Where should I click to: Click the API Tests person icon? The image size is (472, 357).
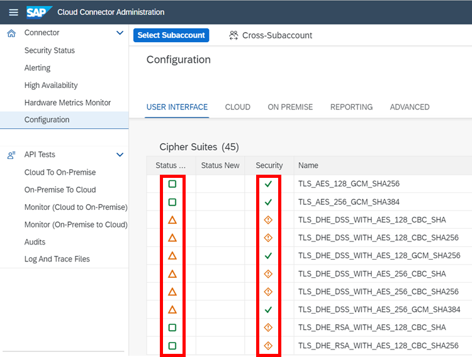coord(11,155)
